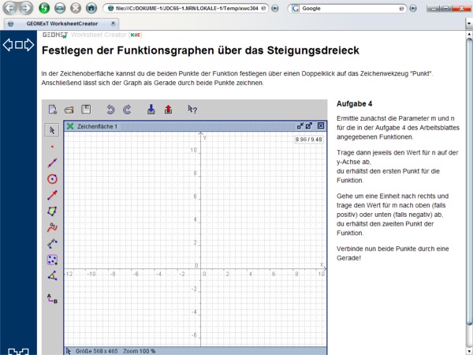Image resolution: width=473 pixels, height=355 pixels.
Task: Select the Text label tool
Action: [x=52, y=298]
